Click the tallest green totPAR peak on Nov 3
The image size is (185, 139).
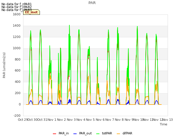click(x=69, y=25)
